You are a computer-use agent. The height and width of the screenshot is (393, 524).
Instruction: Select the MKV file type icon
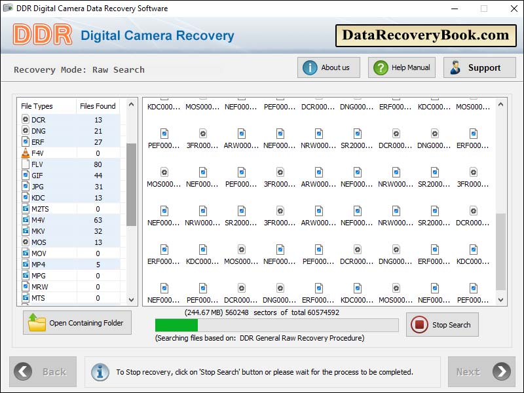[x=26, y=231]
